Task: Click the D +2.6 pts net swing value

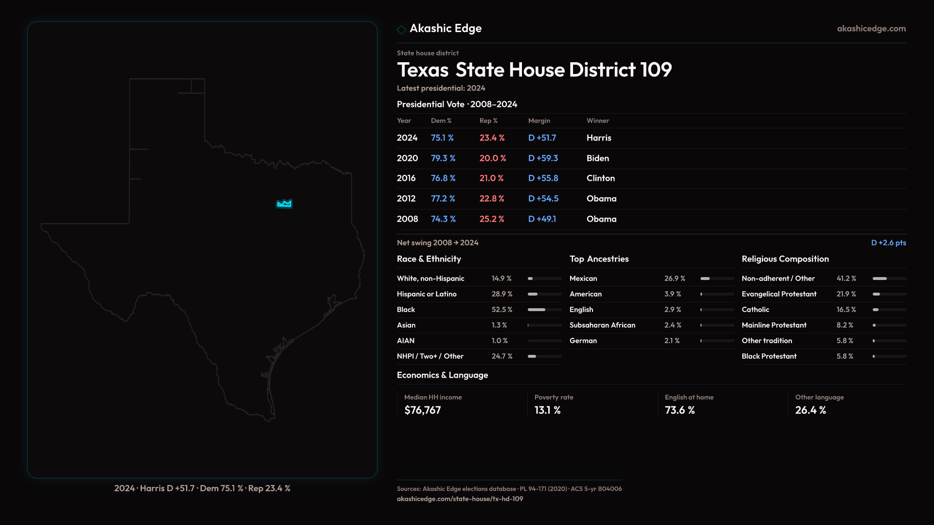Action: point(888,243)
